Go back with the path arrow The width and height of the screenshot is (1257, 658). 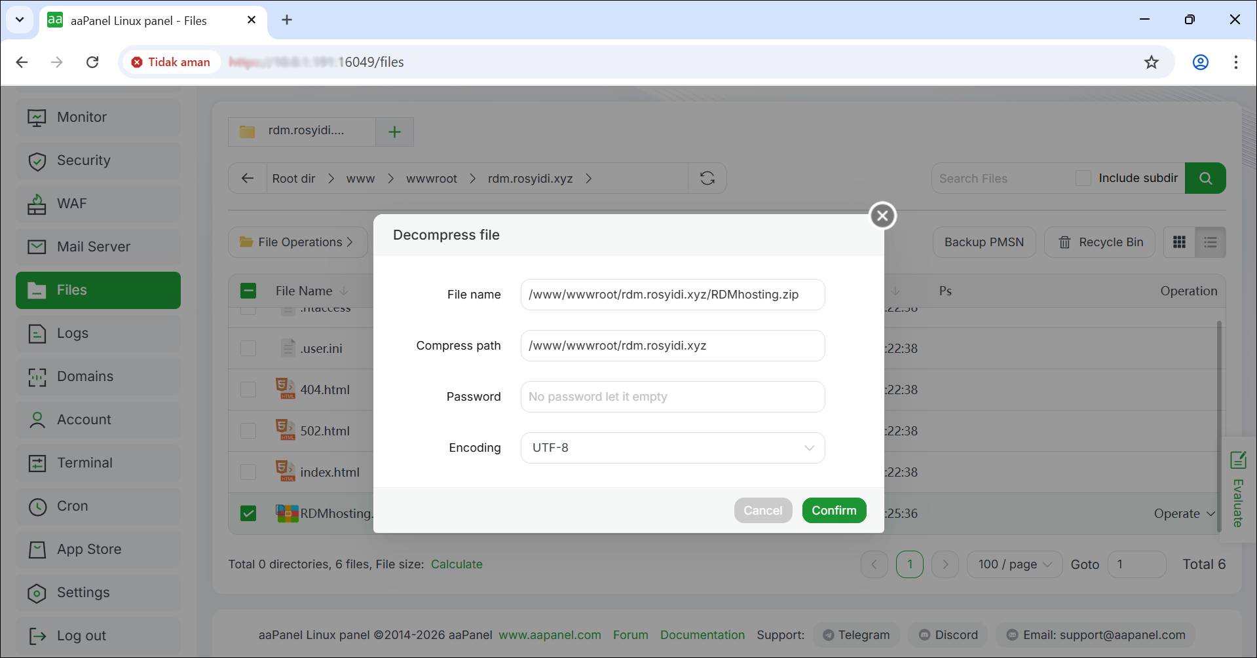(x=248, y=178)
